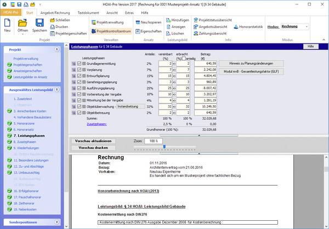The width and height of the screenshot is (329, 229).
Task: Open a project with the Öffnen icon
Action: [22, 23]
